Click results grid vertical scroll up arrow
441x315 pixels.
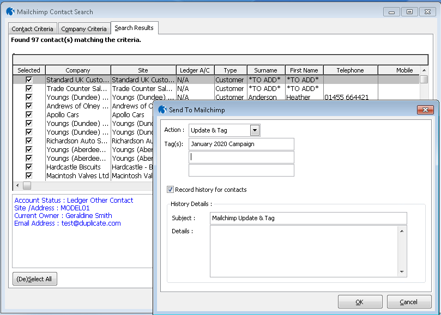point(424,70)
